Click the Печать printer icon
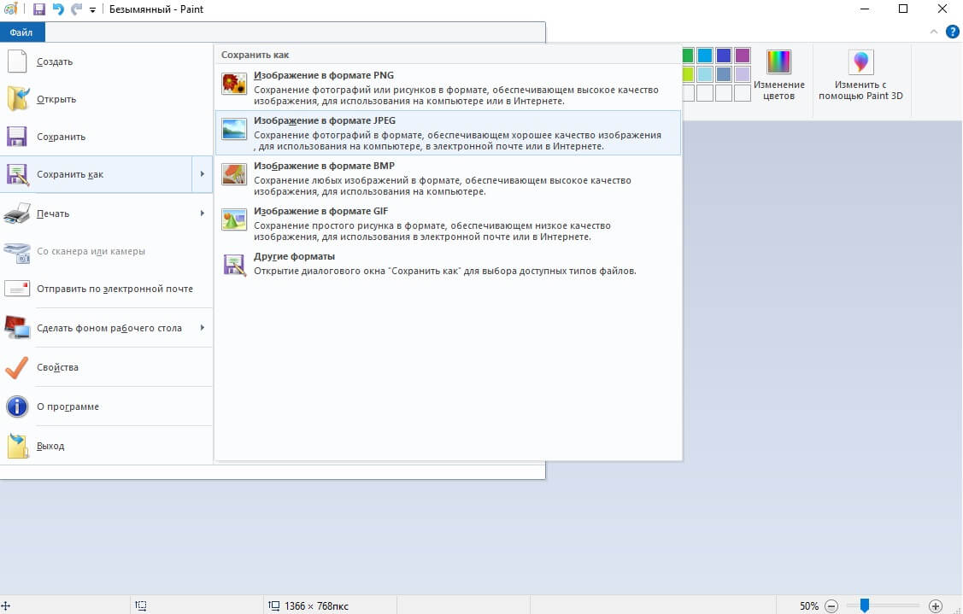The width and height of the screenshot is (963, 614). [18, 213]
